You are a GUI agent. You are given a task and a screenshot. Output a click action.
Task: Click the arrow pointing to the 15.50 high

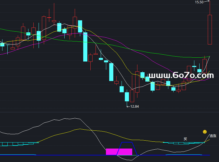[x=207, y=2]
